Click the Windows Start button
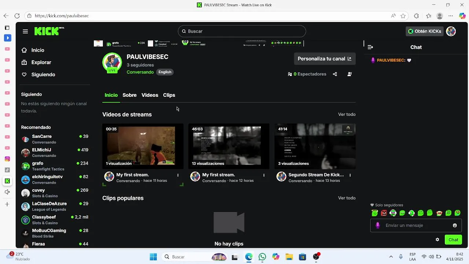 click(x=153, y=257)
